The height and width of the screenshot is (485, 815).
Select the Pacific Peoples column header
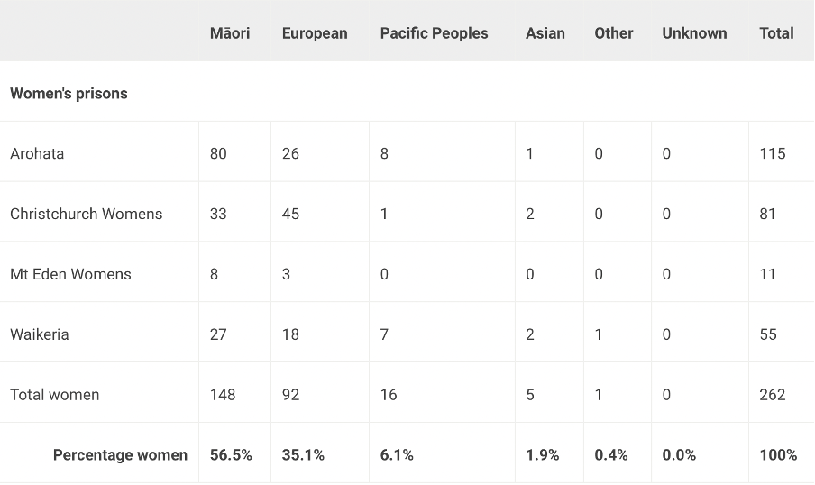pos(434,33)
